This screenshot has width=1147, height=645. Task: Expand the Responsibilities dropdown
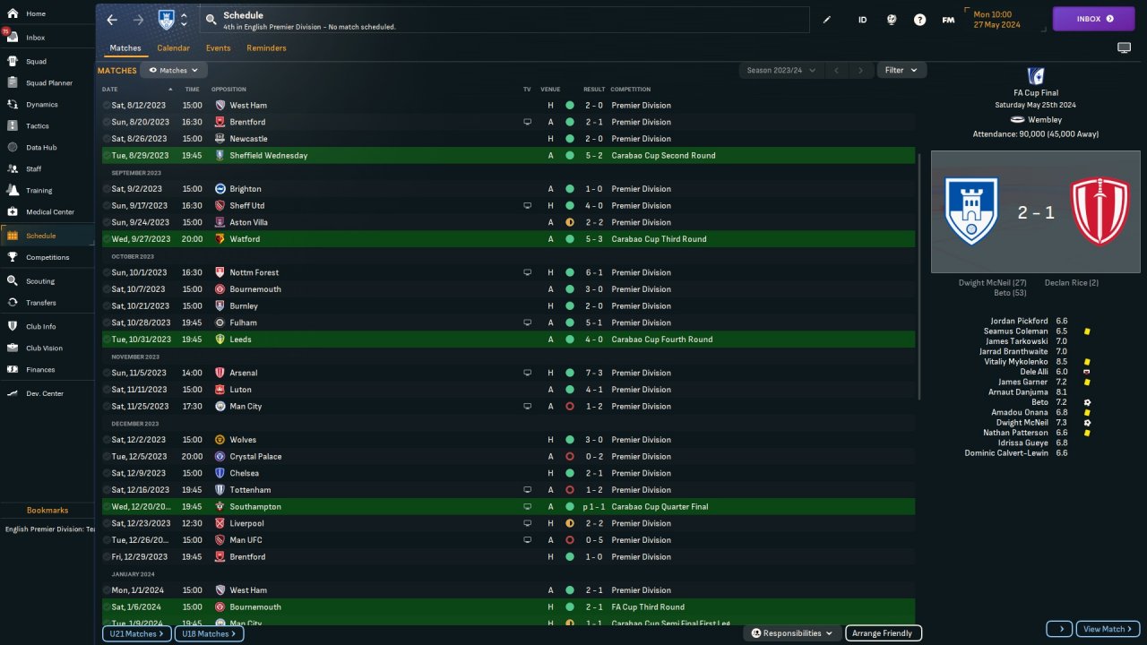point(792,633)
